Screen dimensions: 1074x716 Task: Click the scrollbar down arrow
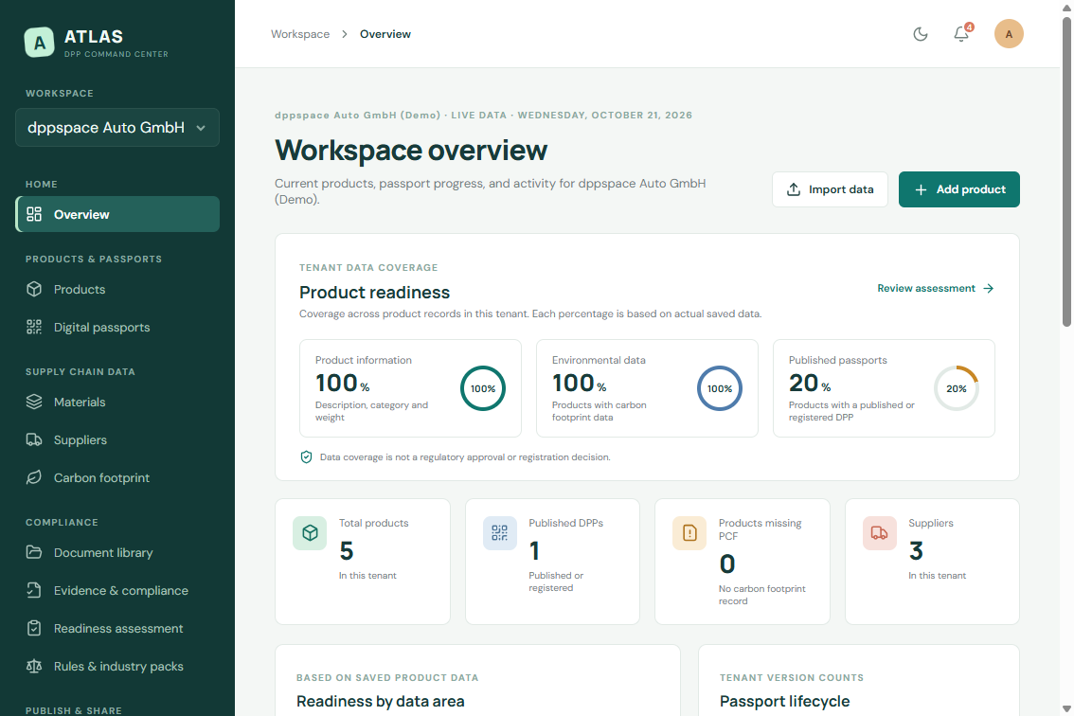[1066, 709]
